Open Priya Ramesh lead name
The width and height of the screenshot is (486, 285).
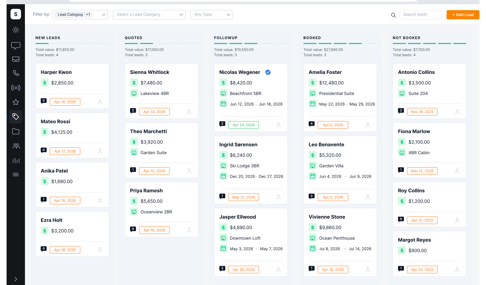pyautogui.click(x=146, y=191)
